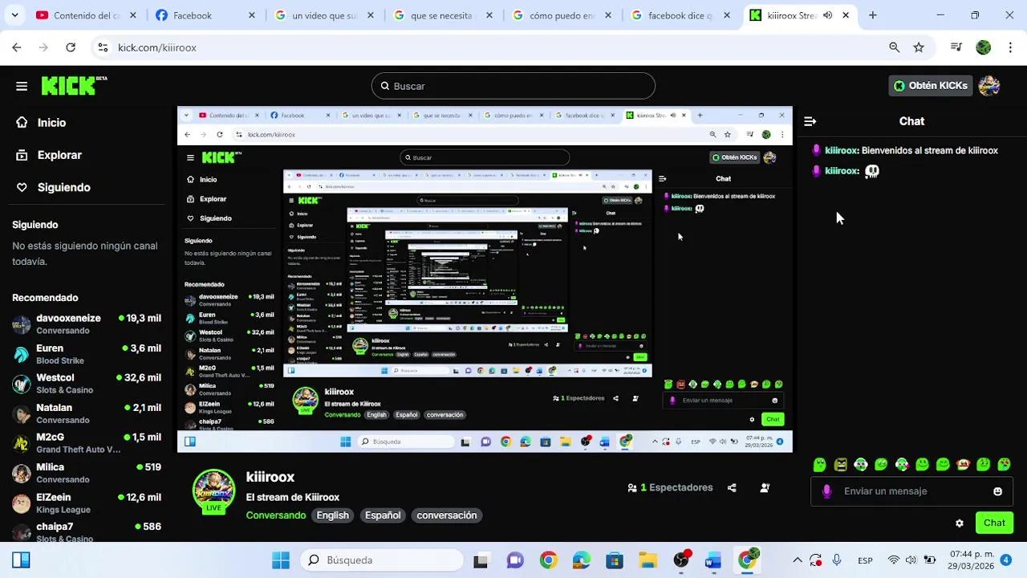Go back in browser history
Screen dimensions: 1027x578
(17, 47)
